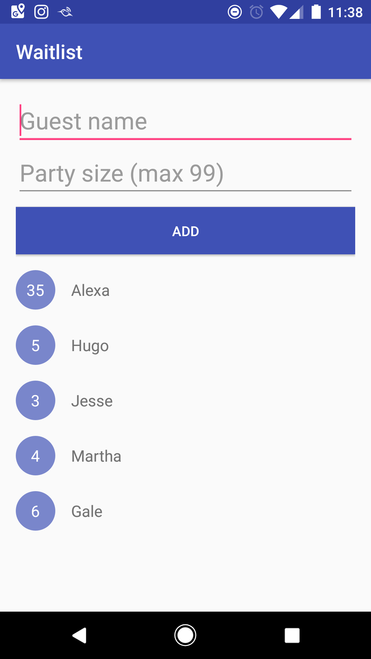
Task: Click the ADD button
Action: (185, 231)
